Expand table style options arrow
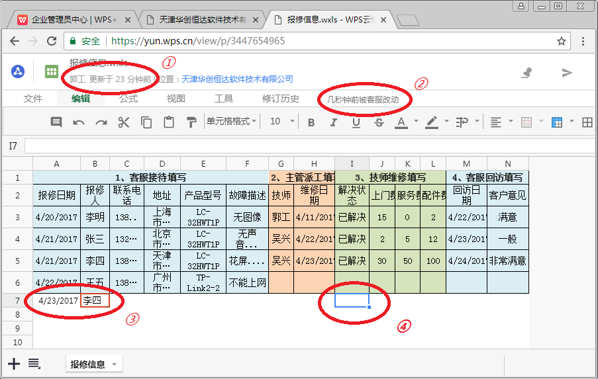598x379 pixels. coord(572,121)
